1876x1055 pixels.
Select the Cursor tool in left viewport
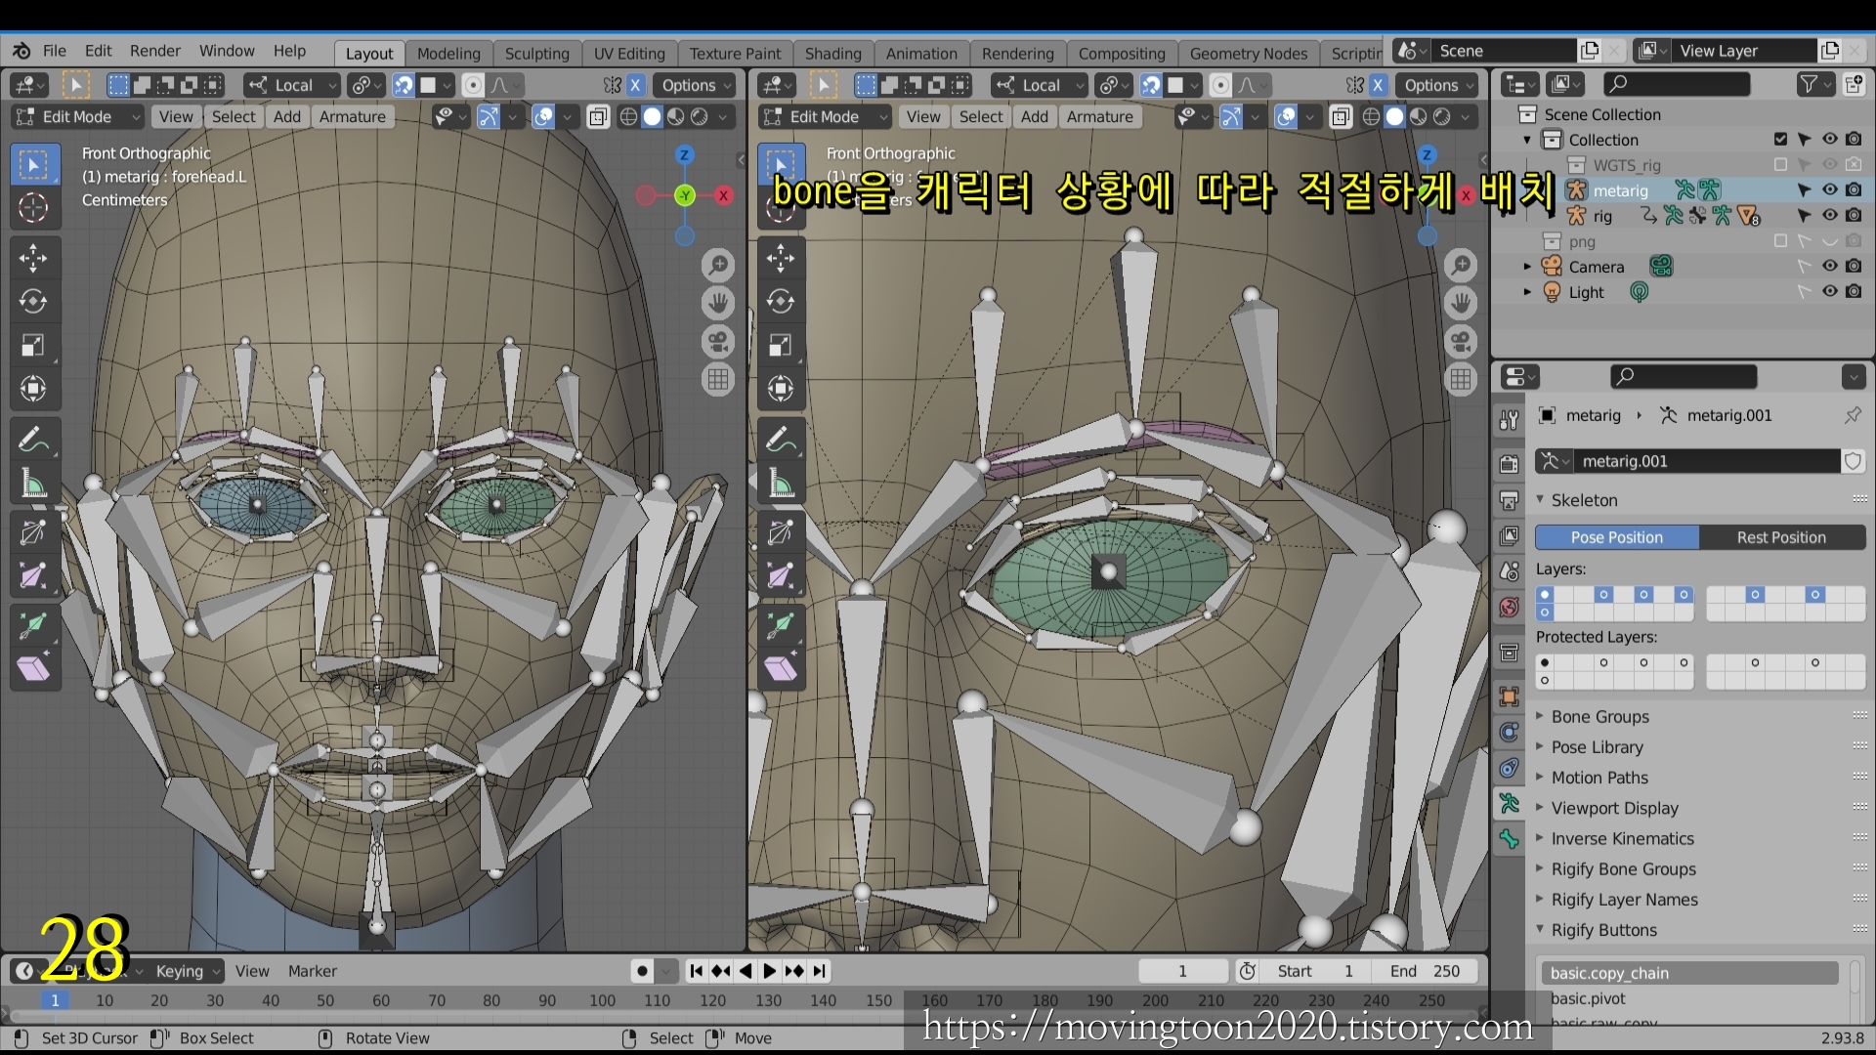point(33,208)
